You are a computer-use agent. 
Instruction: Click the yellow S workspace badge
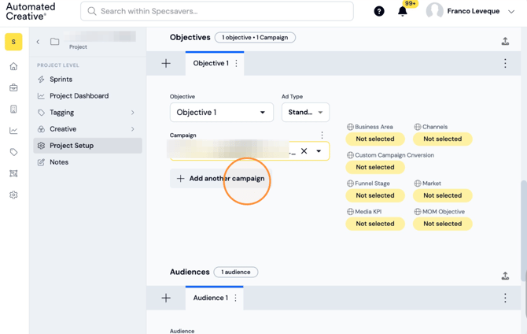click(x=13, y=42)
